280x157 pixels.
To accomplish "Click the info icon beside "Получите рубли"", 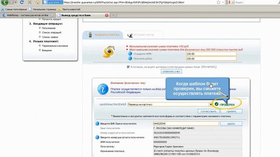I will (x=130, y=58).
